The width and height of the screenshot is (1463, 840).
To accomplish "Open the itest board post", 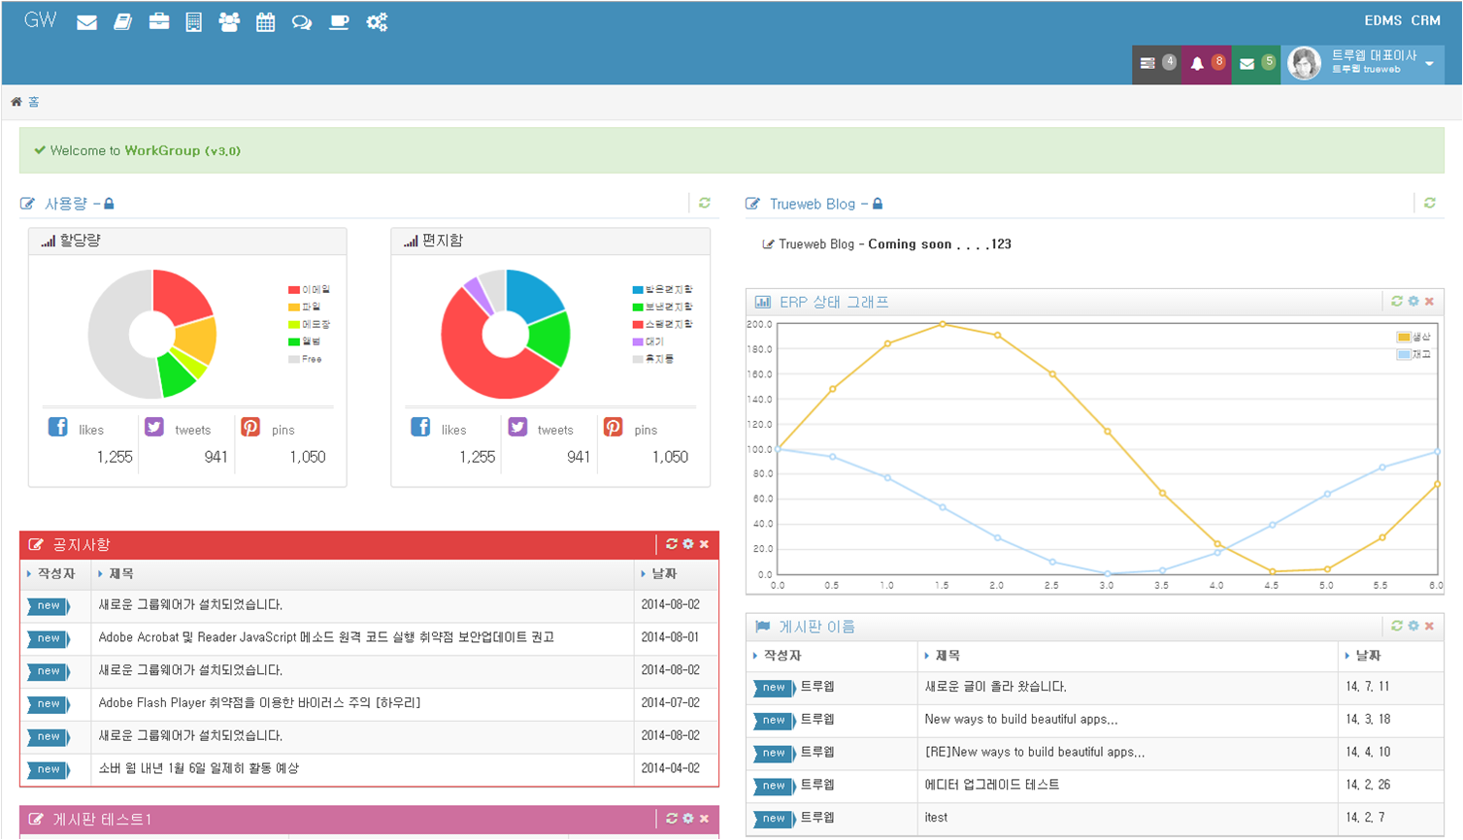I will [936, 818].
